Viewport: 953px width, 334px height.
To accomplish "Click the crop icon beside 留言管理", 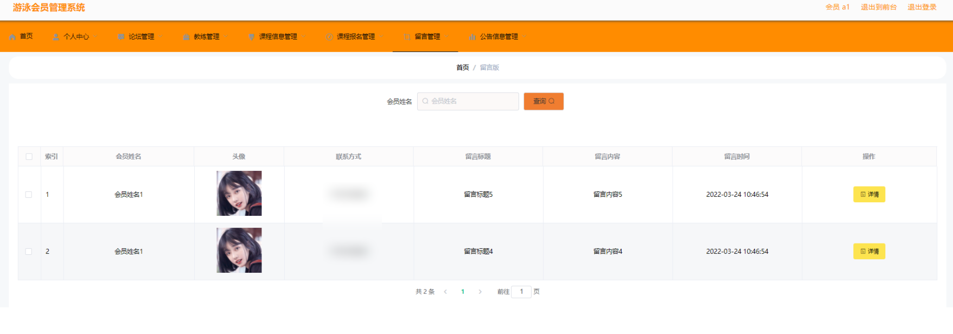I will 407,37.
